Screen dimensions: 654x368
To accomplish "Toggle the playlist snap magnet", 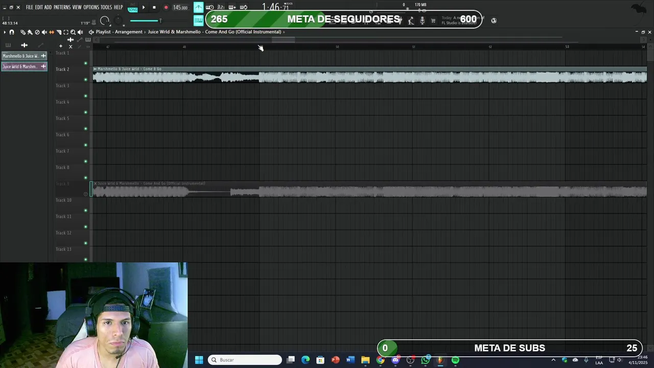I will 12,32.
